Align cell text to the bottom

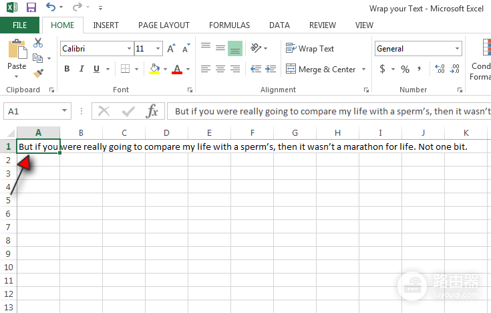click(235, 48)
